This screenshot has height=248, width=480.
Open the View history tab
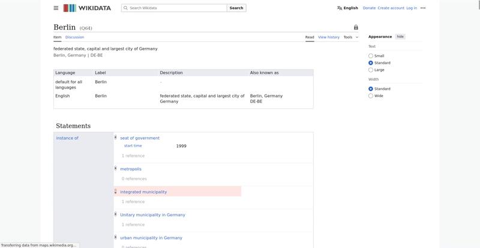328,37
